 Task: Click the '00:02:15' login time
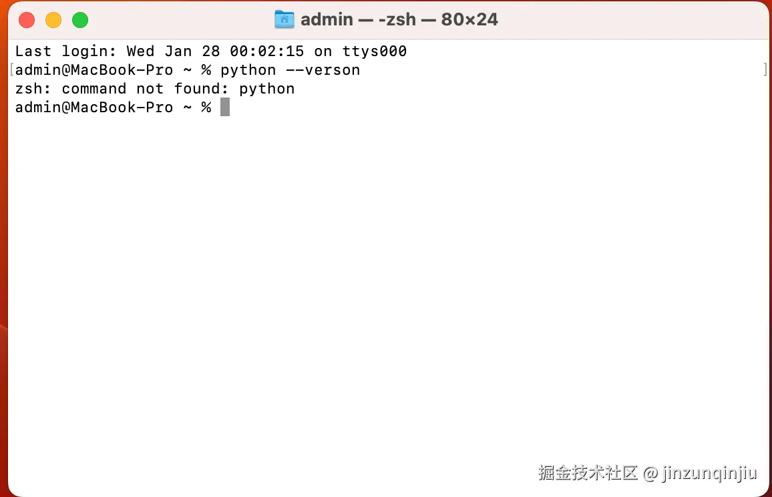pyautogui.click(x=267, y=51)
